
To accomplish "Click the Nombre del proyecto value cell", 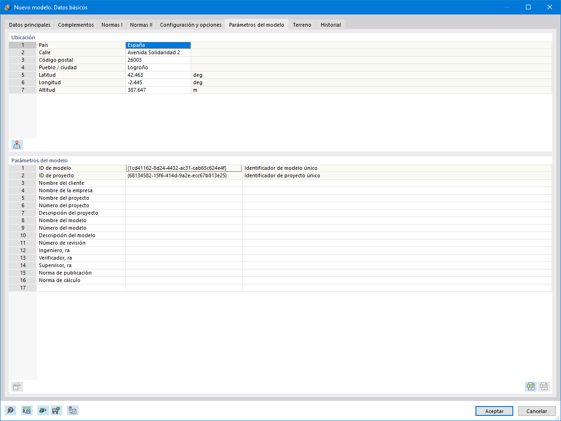I will [x=184, y=198].
